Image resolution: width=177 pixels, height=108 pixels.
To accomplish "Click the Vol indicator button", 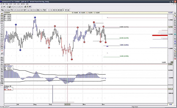I will 41,10.
